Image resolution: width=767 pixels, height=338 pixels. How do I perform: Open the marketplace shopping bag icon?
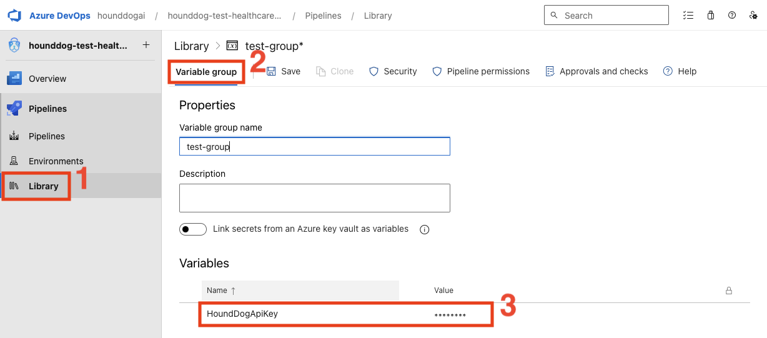[711, 16]
